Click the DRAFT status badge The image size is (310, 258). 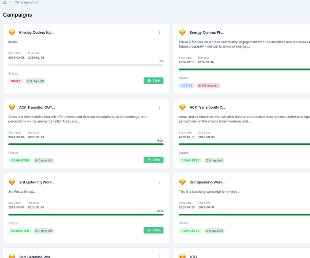[x=16, y=81]
